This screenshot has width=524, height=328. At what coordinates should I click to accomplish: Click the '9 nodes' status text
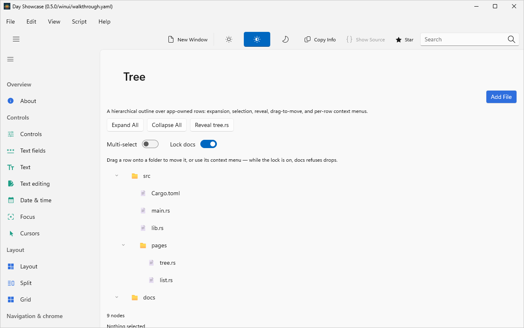115,316
